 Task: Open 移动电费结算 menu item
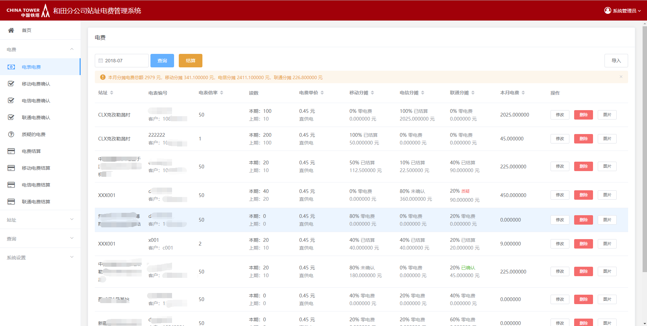click(36, 168)
